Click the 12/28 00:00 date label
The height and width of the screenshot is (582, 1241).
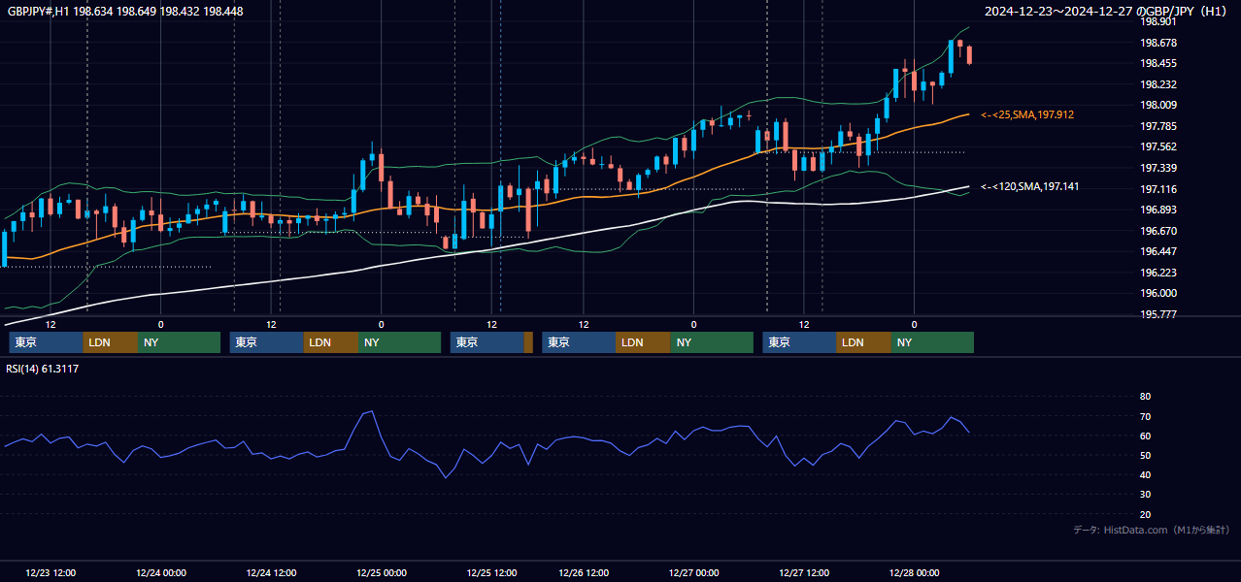coord(914,573)
